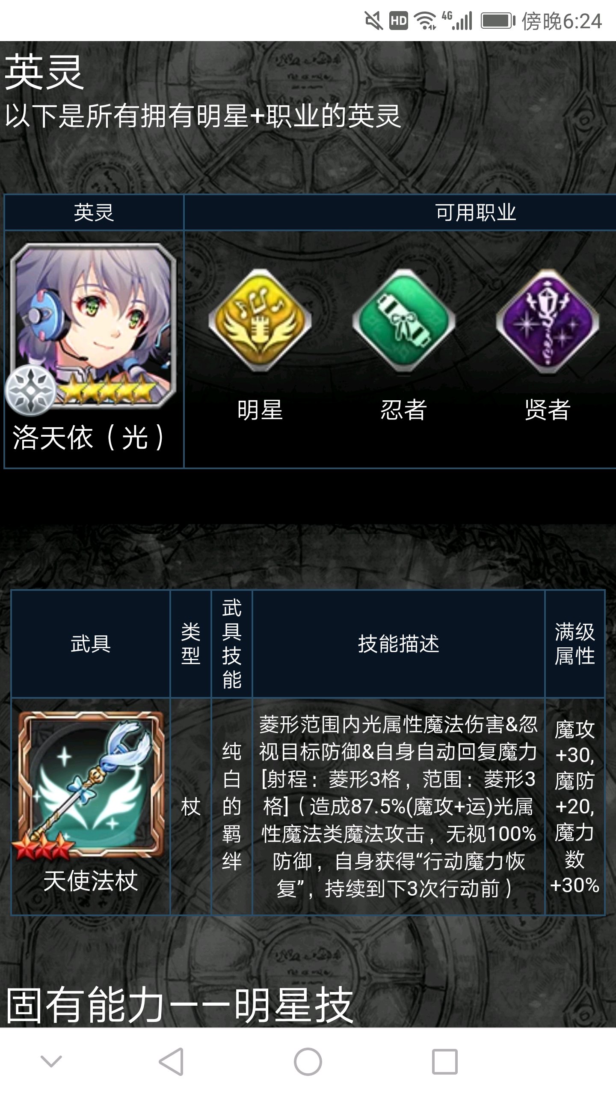Open 洛天依 character portrait
616x1096 pixels.
click(x=93, y=325)
